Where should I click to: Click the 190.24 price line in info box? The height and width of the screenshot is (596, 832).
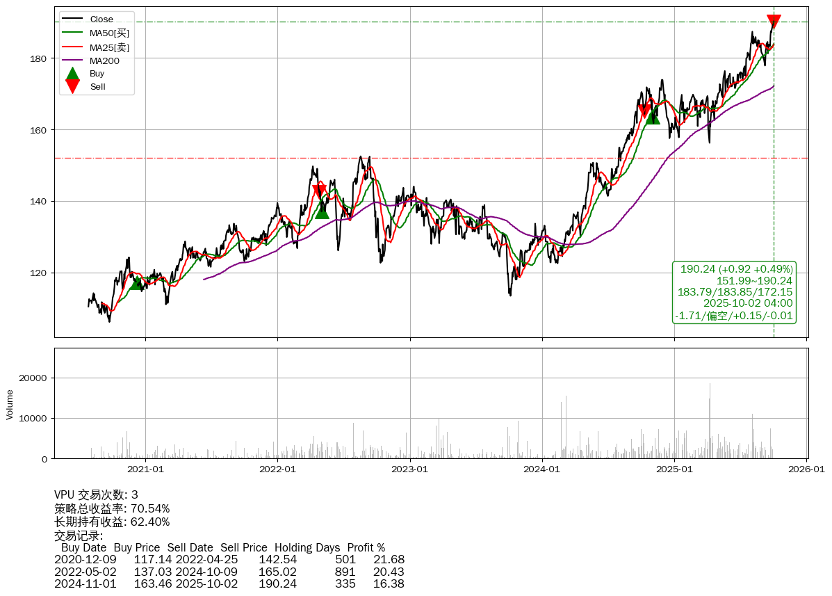(736, 269)
